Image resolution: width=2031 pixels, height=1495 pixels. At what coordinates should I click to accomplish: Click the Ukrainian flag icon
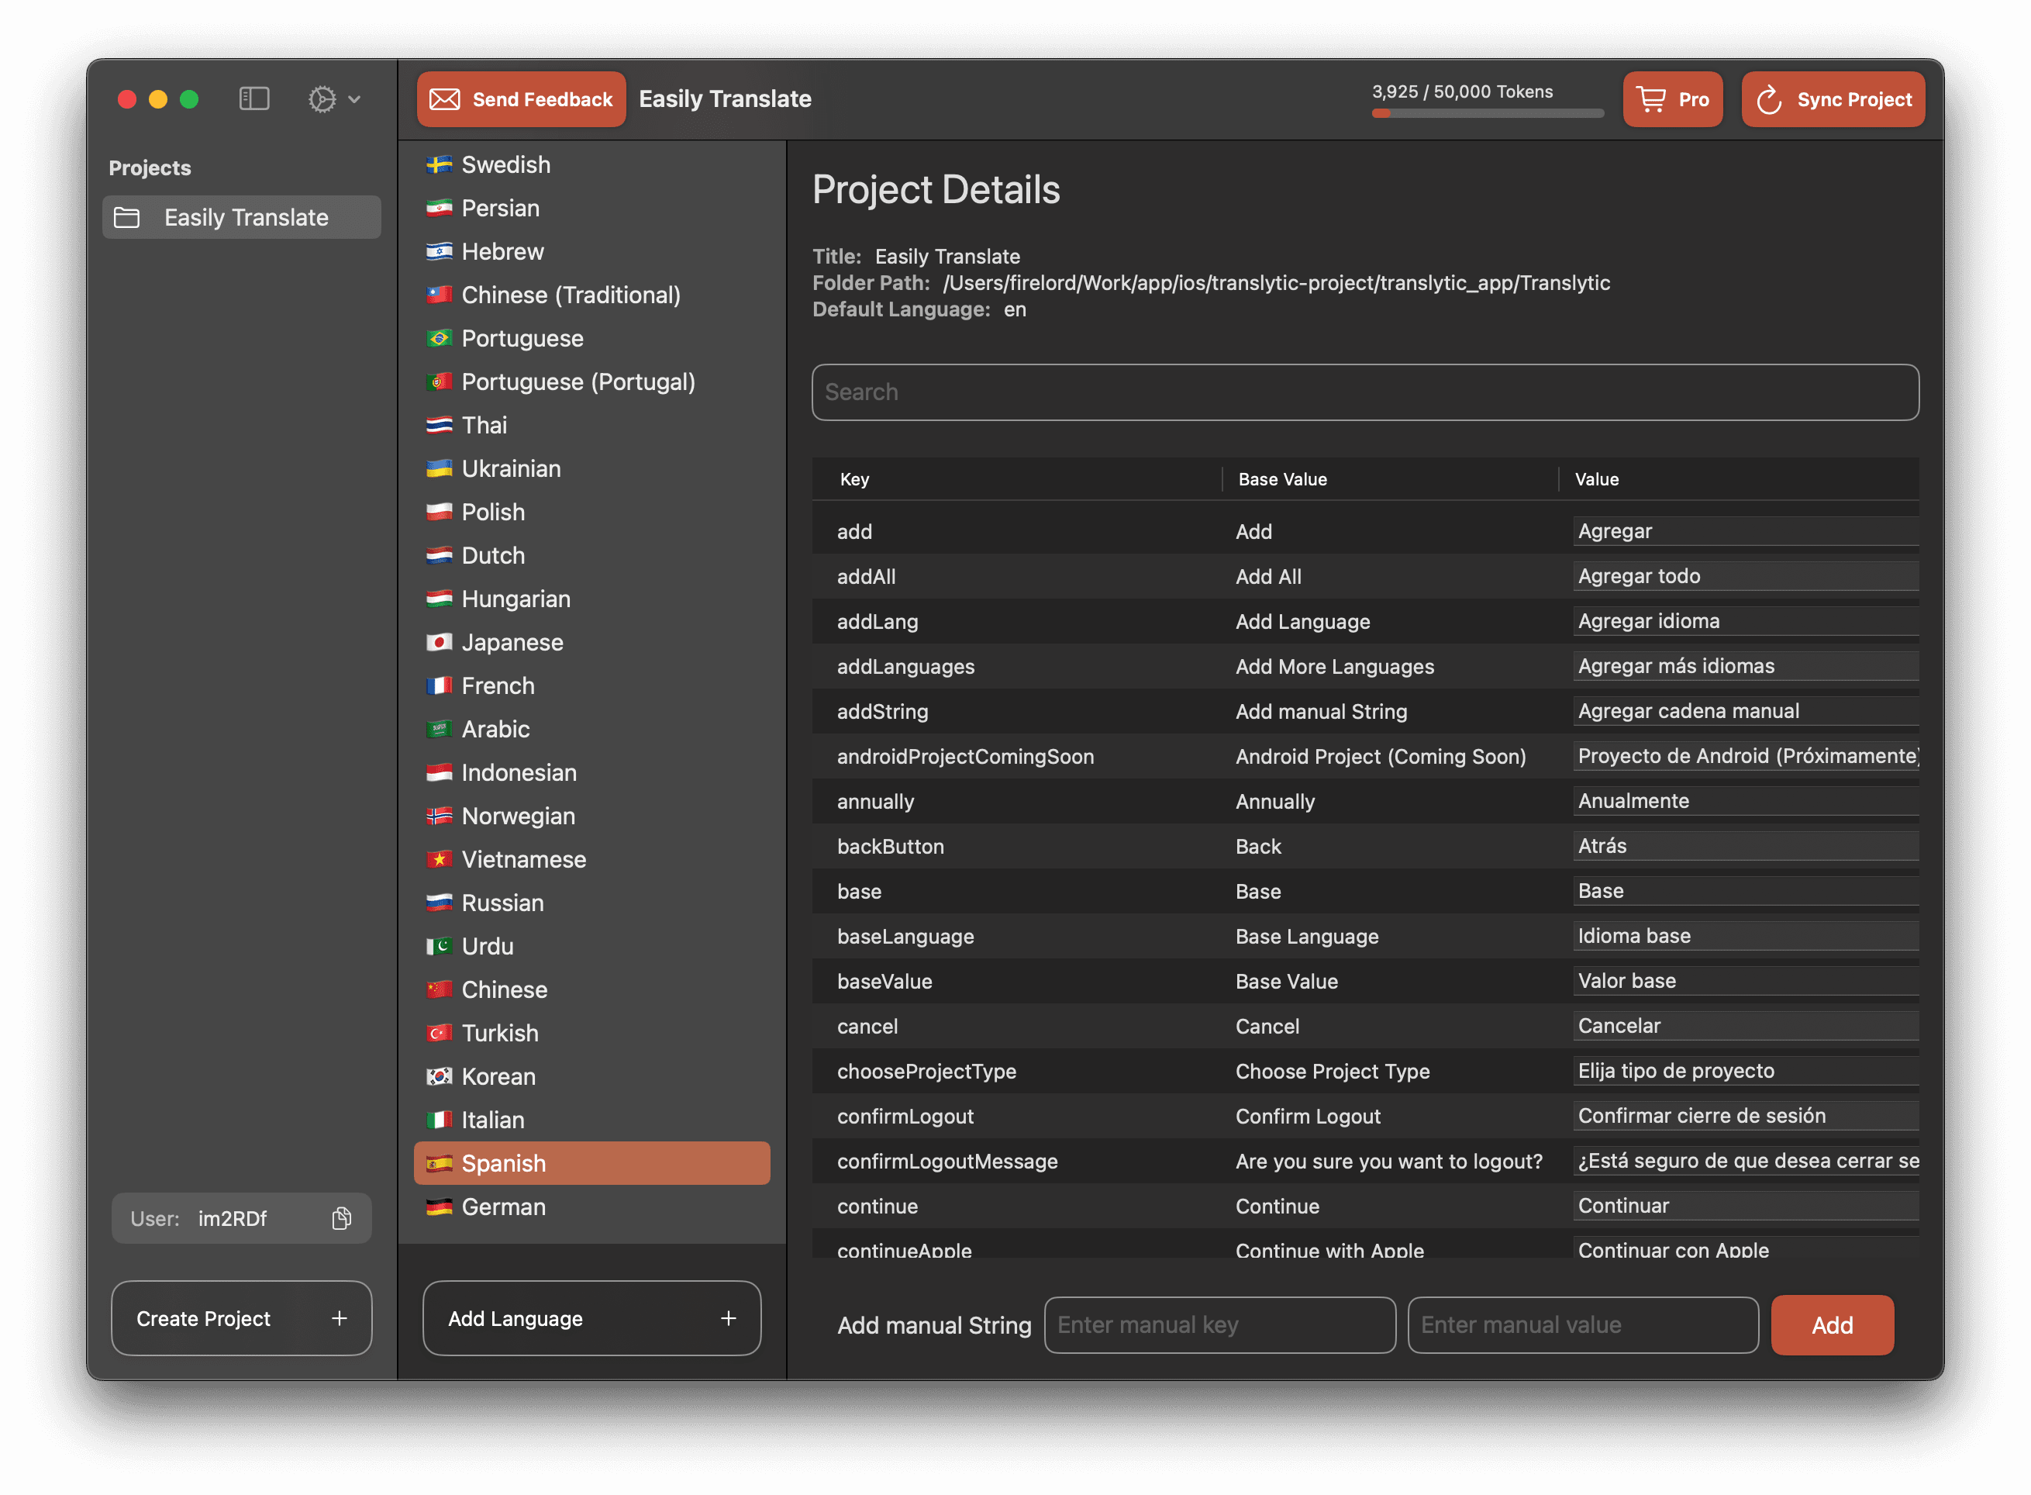(x=439, y=469)
